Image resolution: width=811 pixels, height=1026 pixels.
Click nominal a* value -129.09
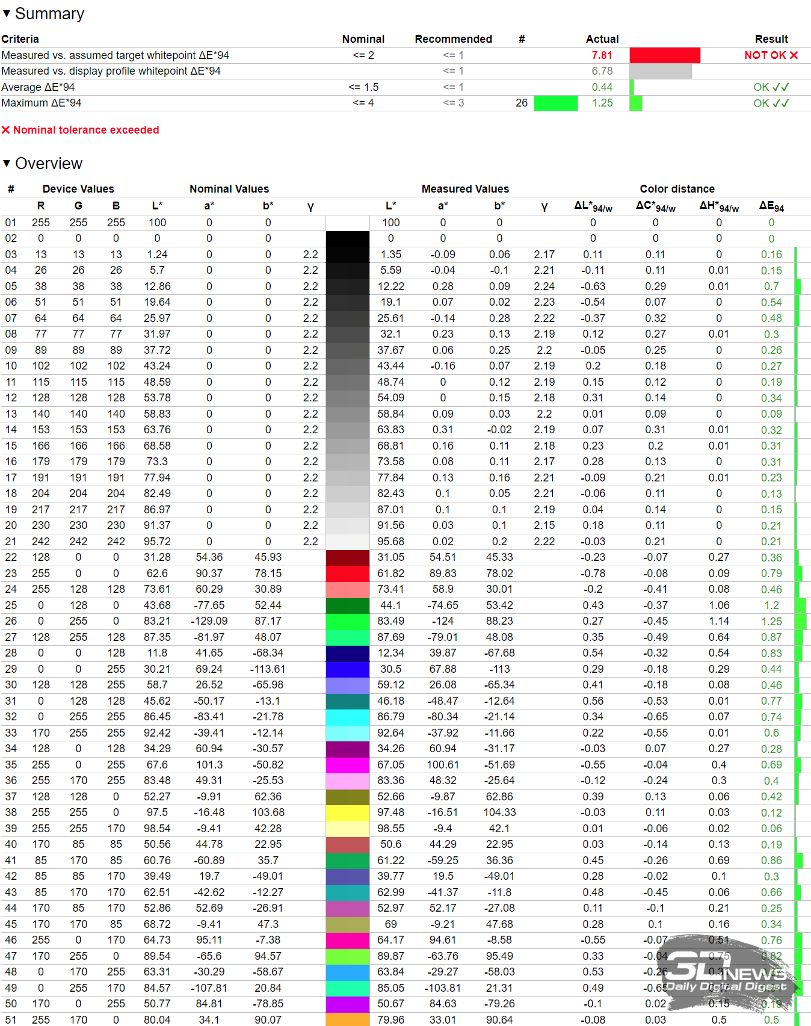[209, 622]
